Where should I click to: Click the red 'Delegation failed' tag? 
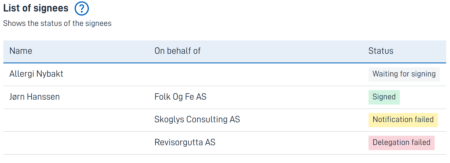(401, 143)
